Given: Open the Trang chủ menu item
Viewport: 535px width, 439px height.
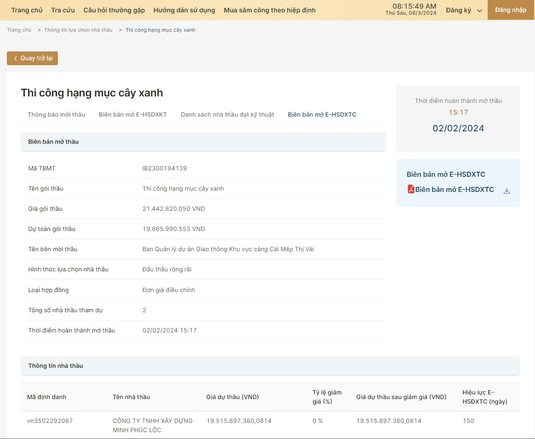Looking at the screenshot, I should (x=27, y=10).
